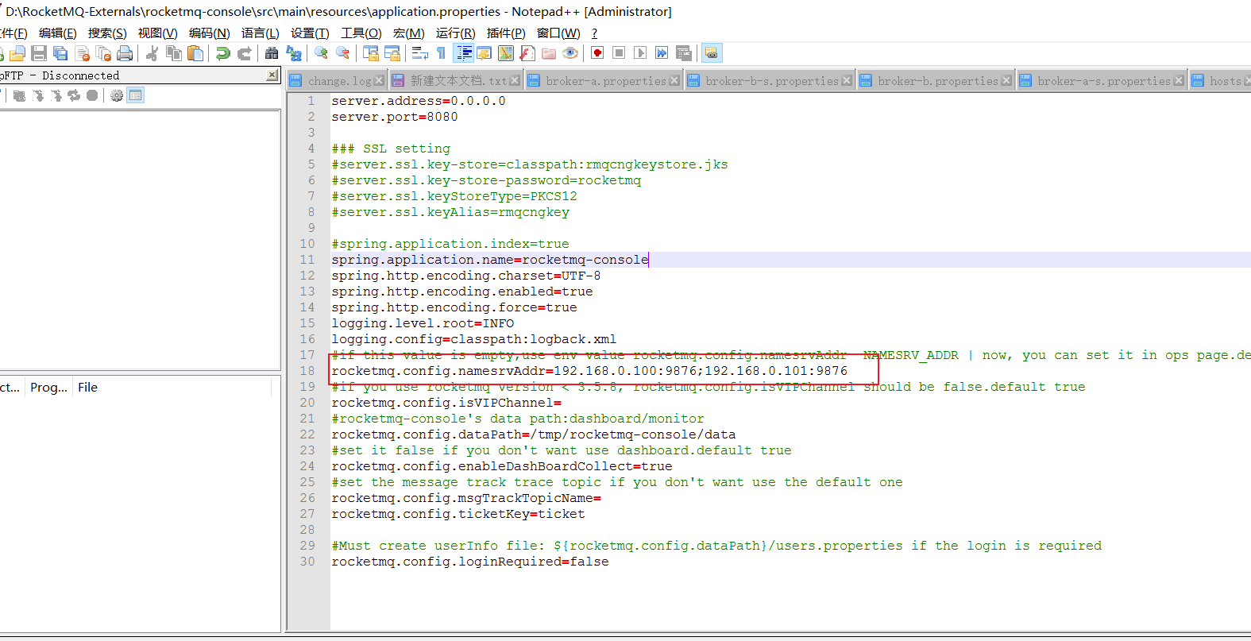Toggle NppFTP show messages window icon
The height and width of the screenshot is (641, 1251).
click(x=136, y=95)
